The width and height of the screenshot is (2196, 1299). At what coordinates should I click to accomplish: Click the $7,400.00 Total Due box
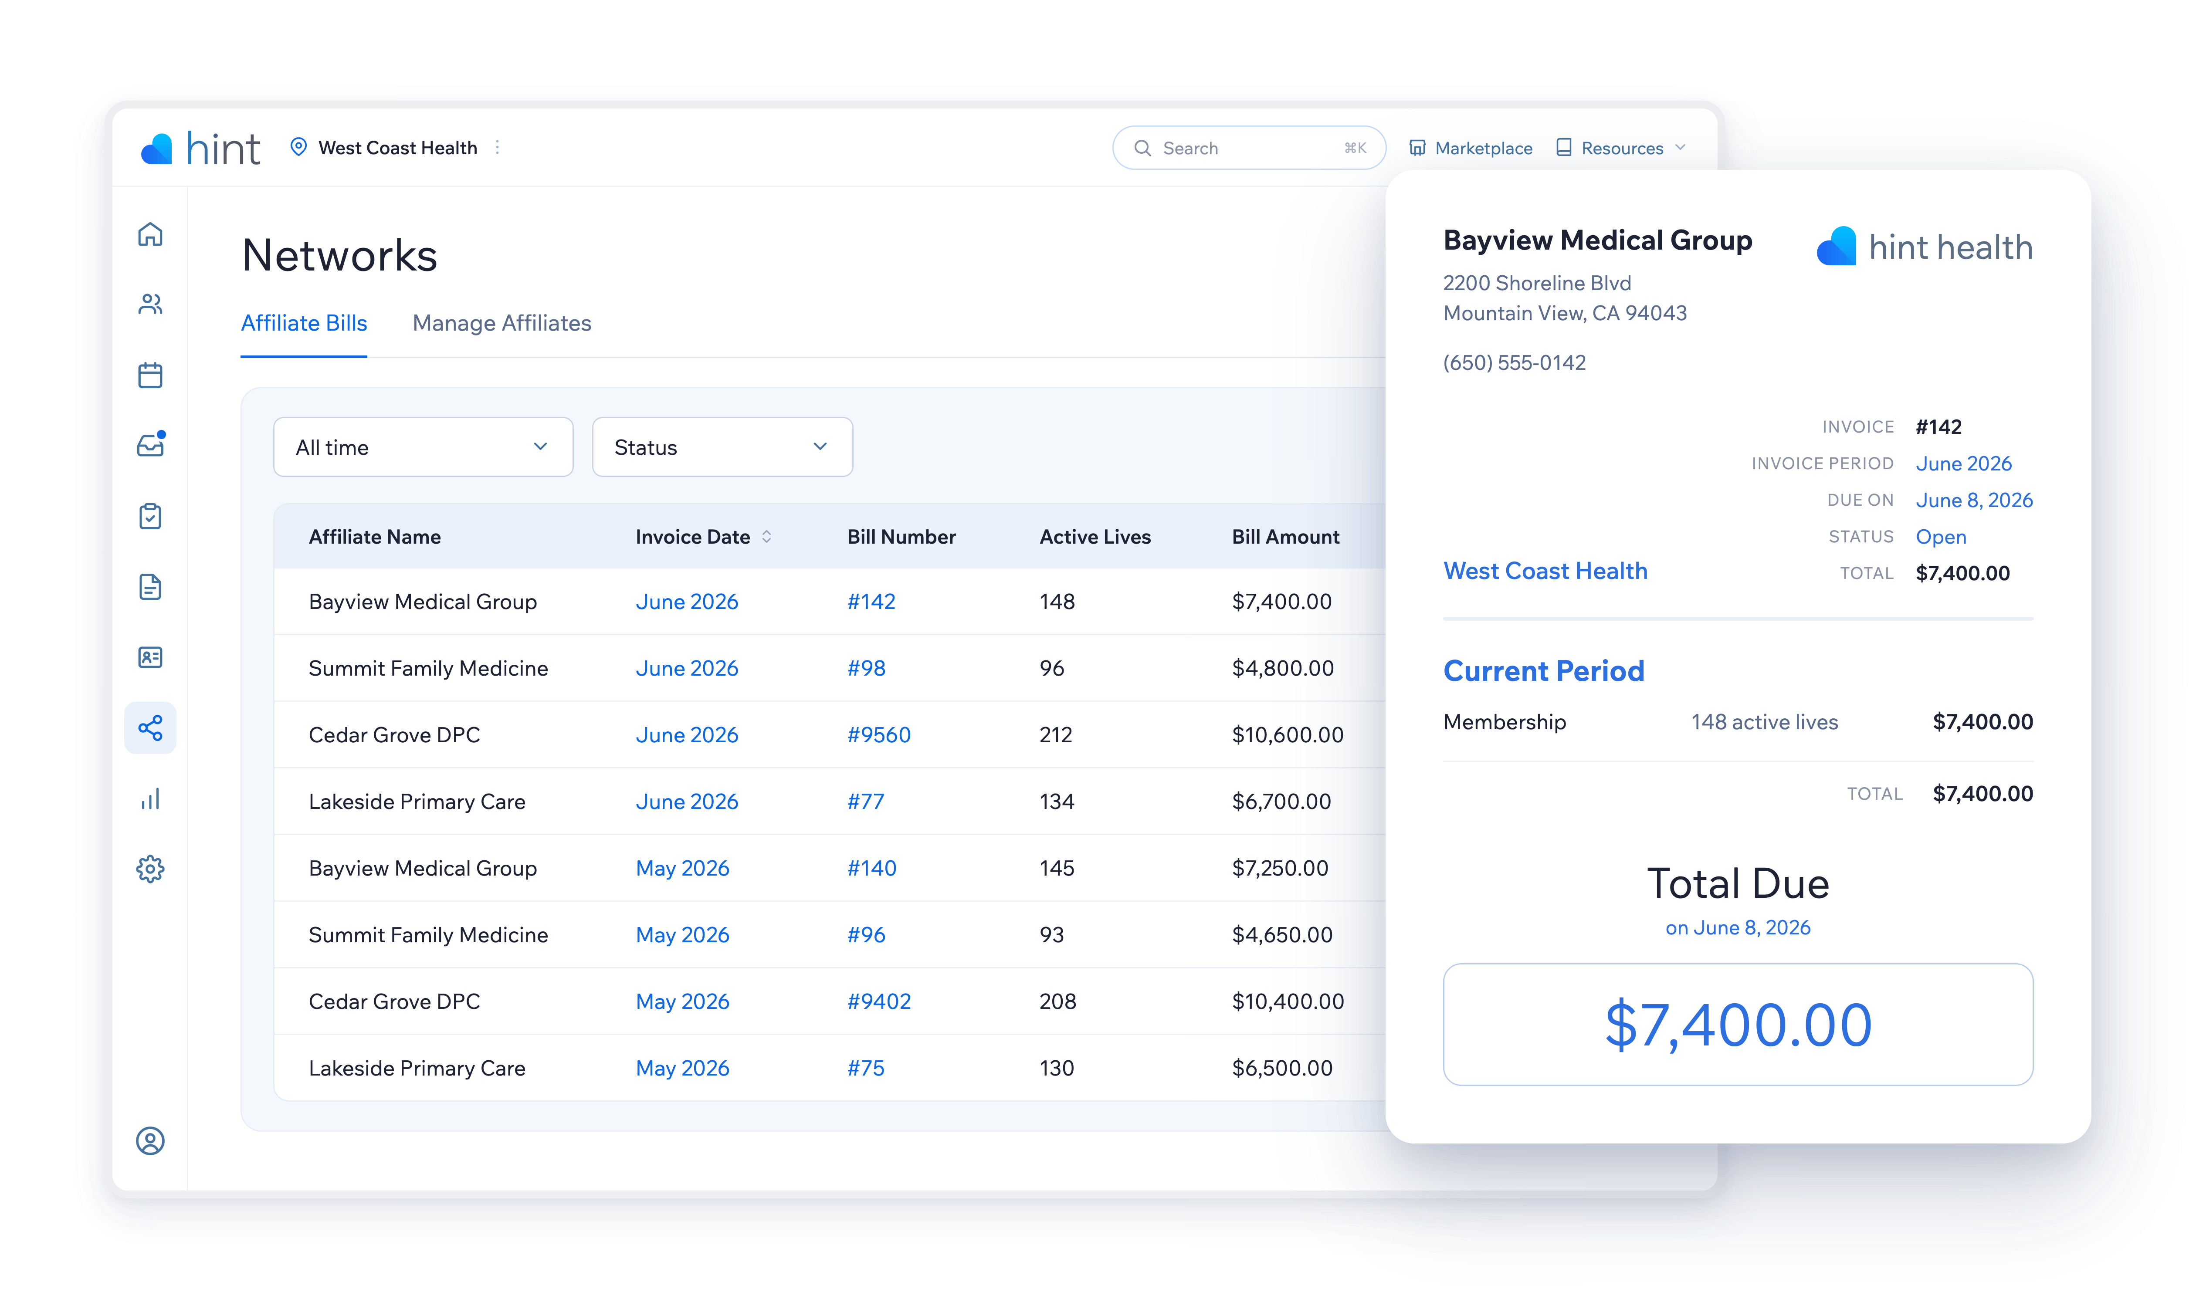click(x=1737, y=1024)
